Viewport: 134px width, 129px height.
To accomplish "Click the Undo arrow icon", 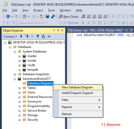I will (132, 16).
